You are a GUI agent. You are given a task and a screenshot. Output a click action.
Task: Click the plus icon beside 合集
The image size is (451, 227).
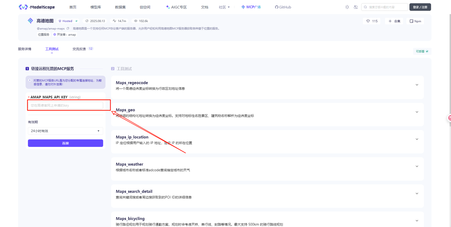390,21
